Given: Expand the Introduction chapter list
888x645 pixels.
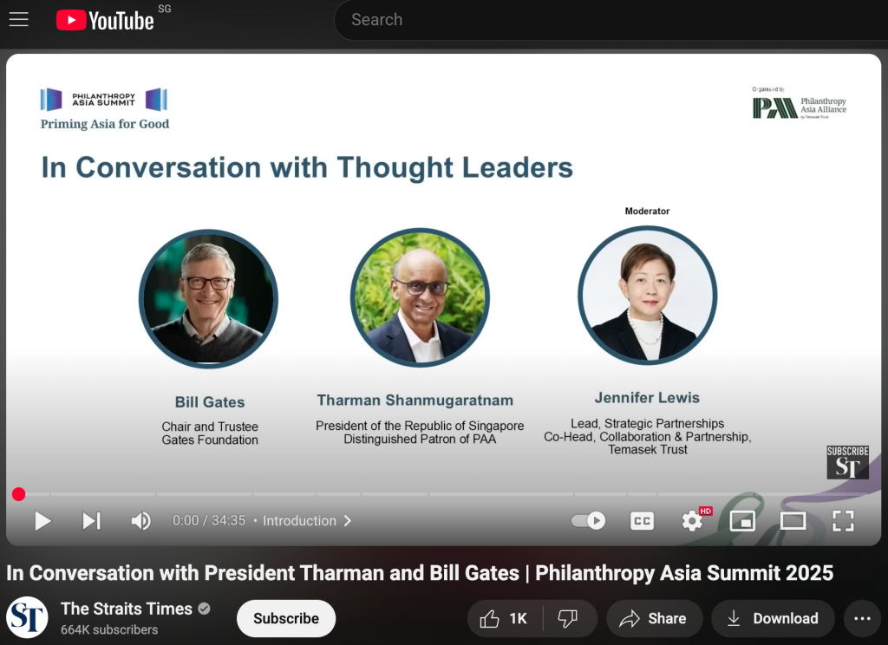Looking at the screenshot, I should tap(308, 520).
